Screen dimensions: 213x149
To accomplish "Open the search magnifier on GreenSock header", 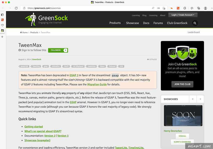I will pos(195,23).
